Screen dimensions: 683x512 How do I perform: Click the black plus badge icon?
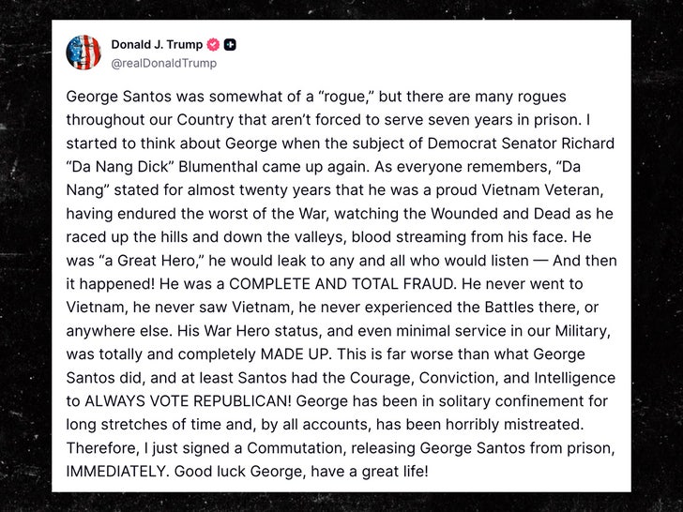pos(231,45)
